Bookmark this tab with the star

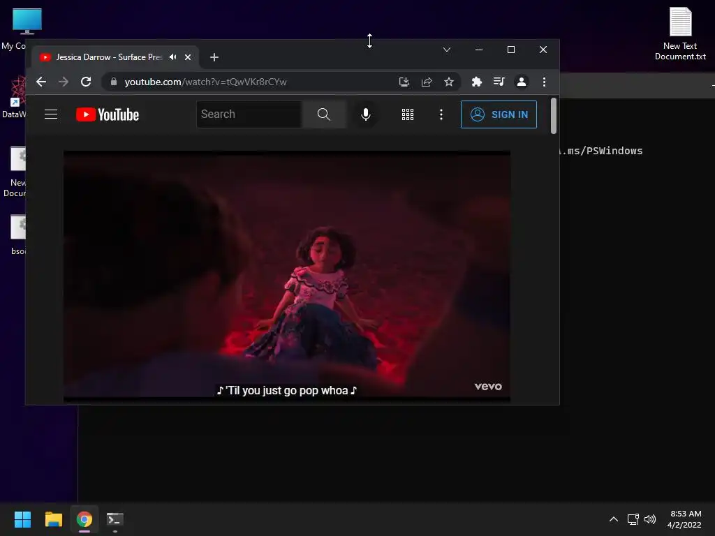pos(449,82)
